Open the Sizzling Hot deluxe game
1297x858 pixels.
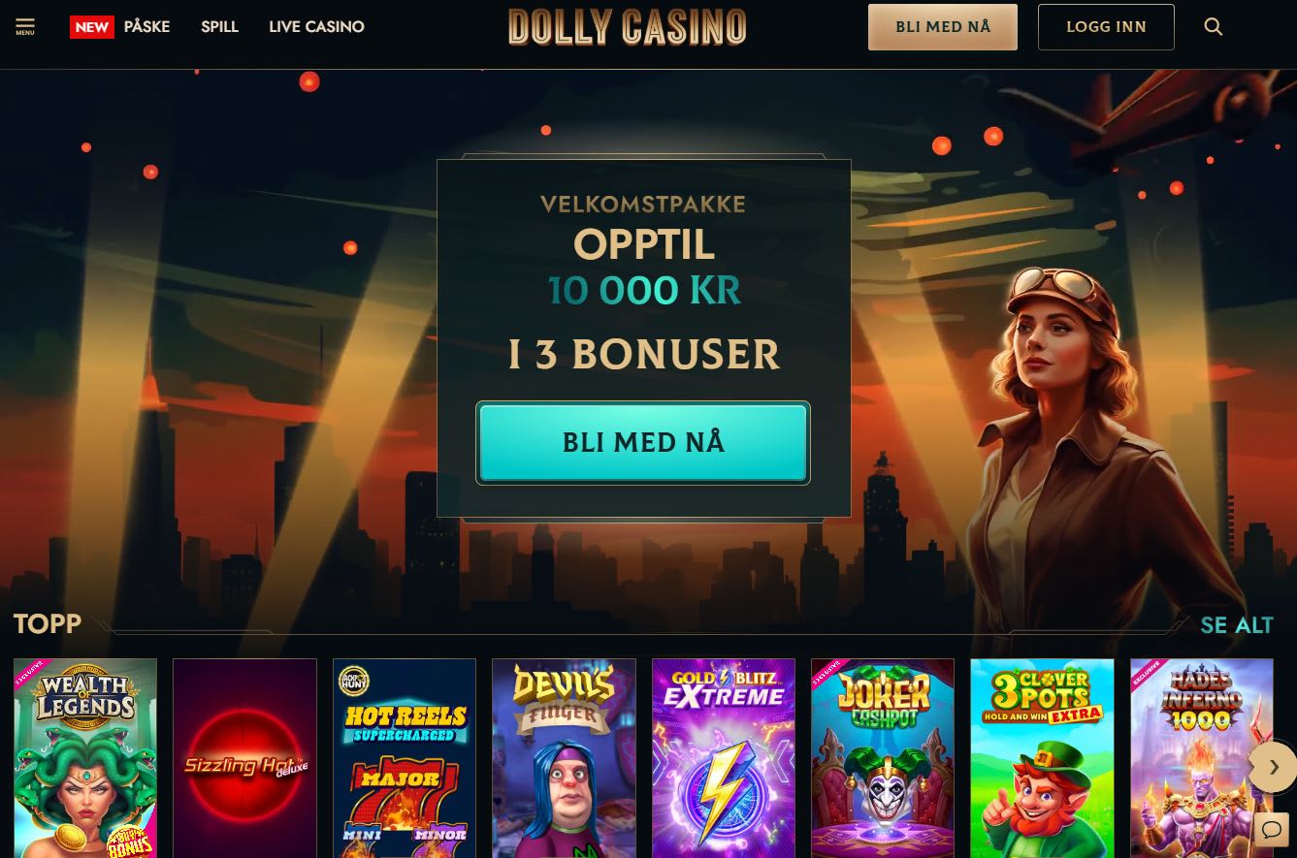pos(244,758)
